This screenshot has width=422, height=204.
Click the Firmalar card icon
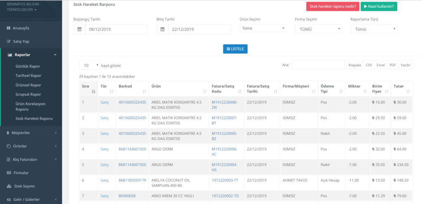(9, 173)
